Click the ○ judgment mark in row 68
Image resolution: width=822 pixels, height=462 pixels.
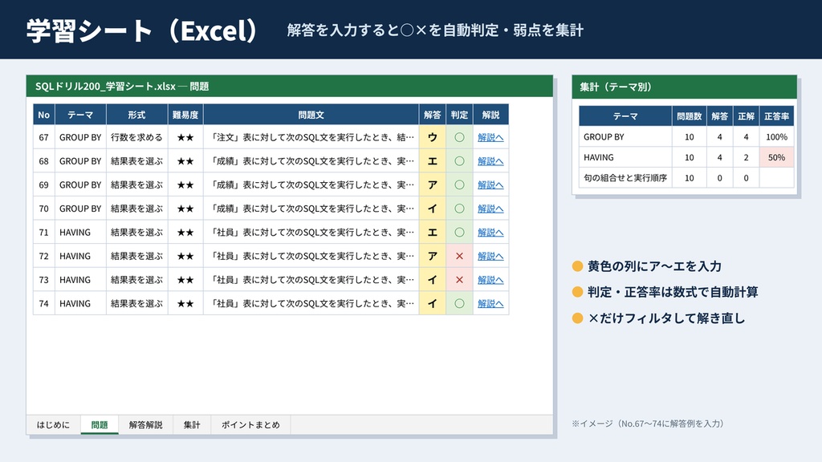[459, 160]
